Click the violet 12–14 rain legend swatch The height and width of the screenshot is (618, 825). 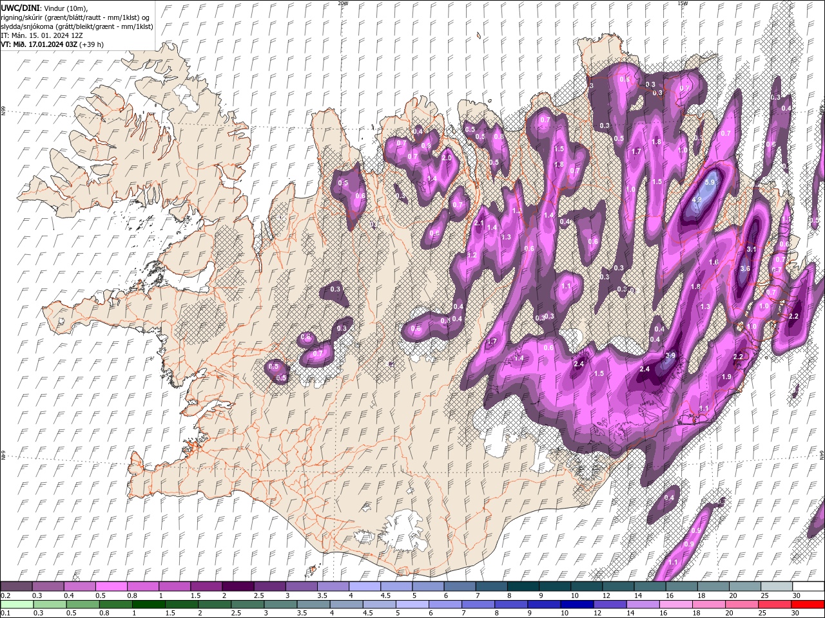610,604
